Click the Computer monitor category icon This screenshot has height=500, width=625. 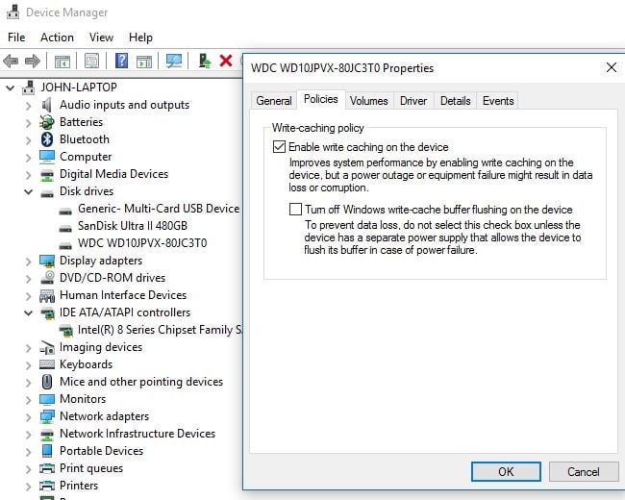47,157
